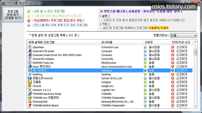This screenshot has width=202, height=113.
Task: Click the Hamachi 1.0.3.0 icon
Action: tap(30, 90)
